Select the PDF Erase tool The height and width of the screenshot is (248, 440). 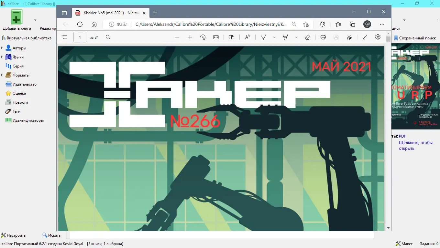[x=307, y=37]
